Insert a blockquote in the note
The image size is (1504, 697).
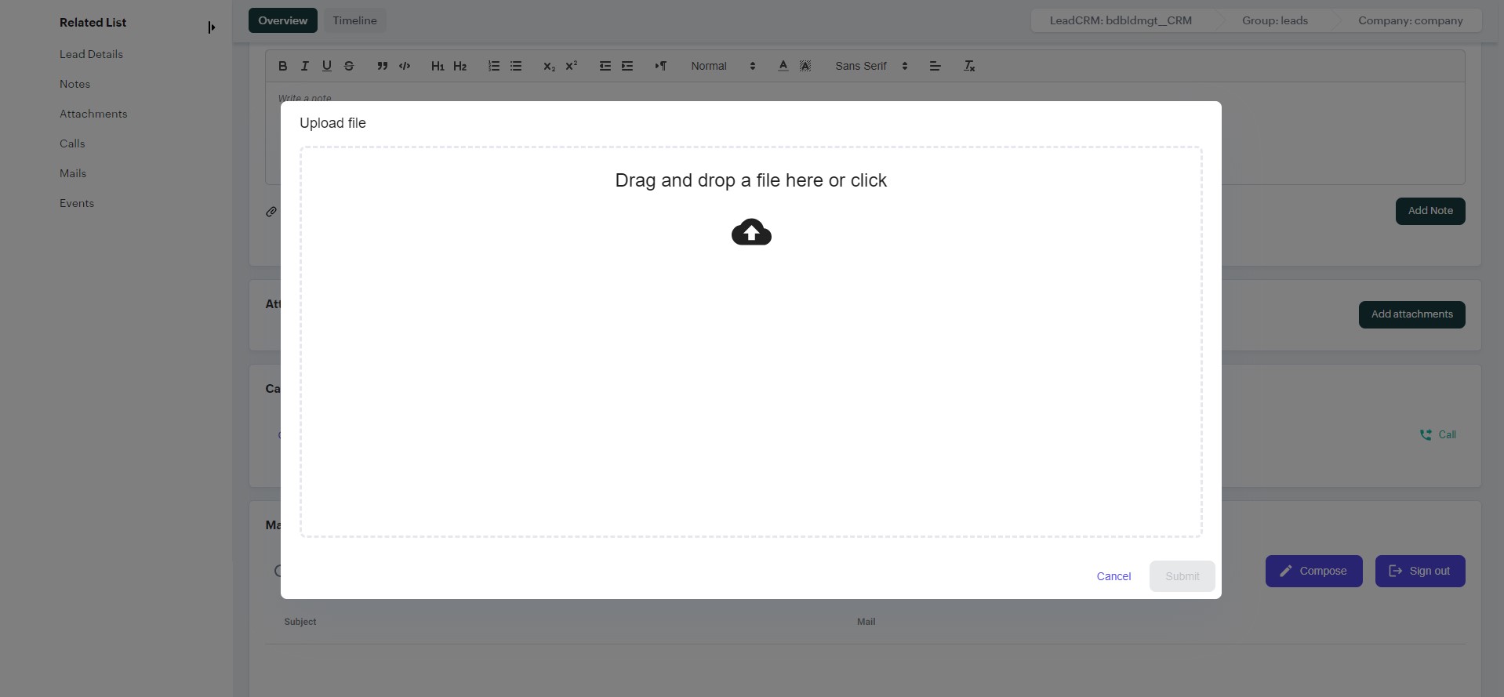tap(382, 66)
